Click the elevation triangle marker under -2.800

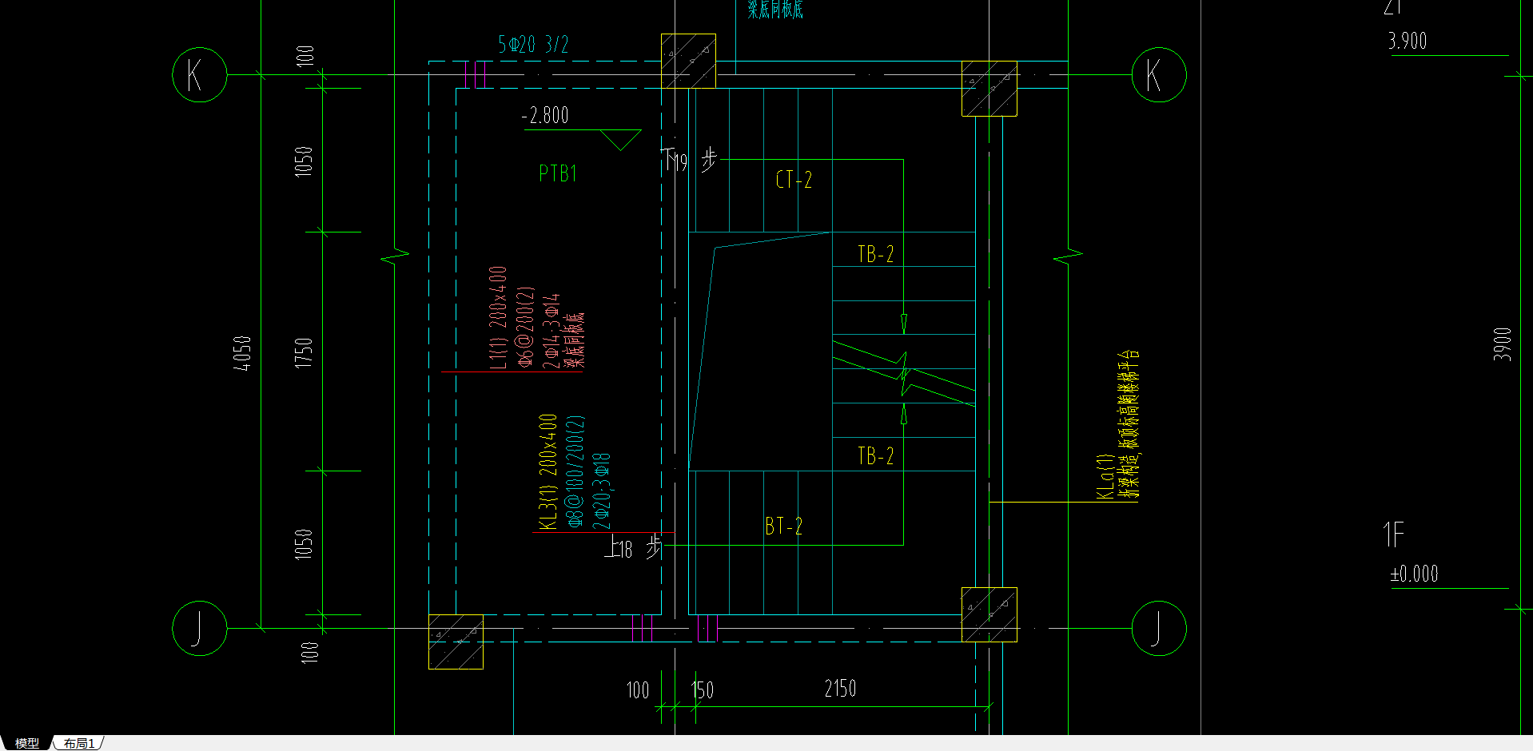point(620,140)
